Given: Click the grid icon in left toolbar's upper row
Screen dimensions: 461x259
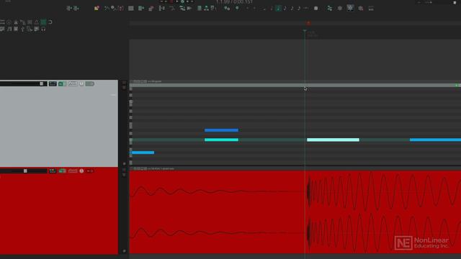Looking at the screenshot, I should (x=30, y=22).
